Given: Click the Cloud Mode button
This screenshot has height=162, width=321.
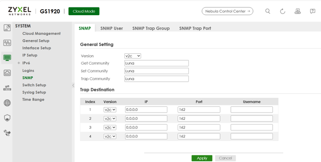Looking at the screenshot, I should coord(84,11).
